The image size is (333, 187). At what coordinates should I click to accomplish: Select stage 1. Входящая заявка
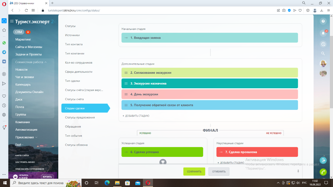210,38
